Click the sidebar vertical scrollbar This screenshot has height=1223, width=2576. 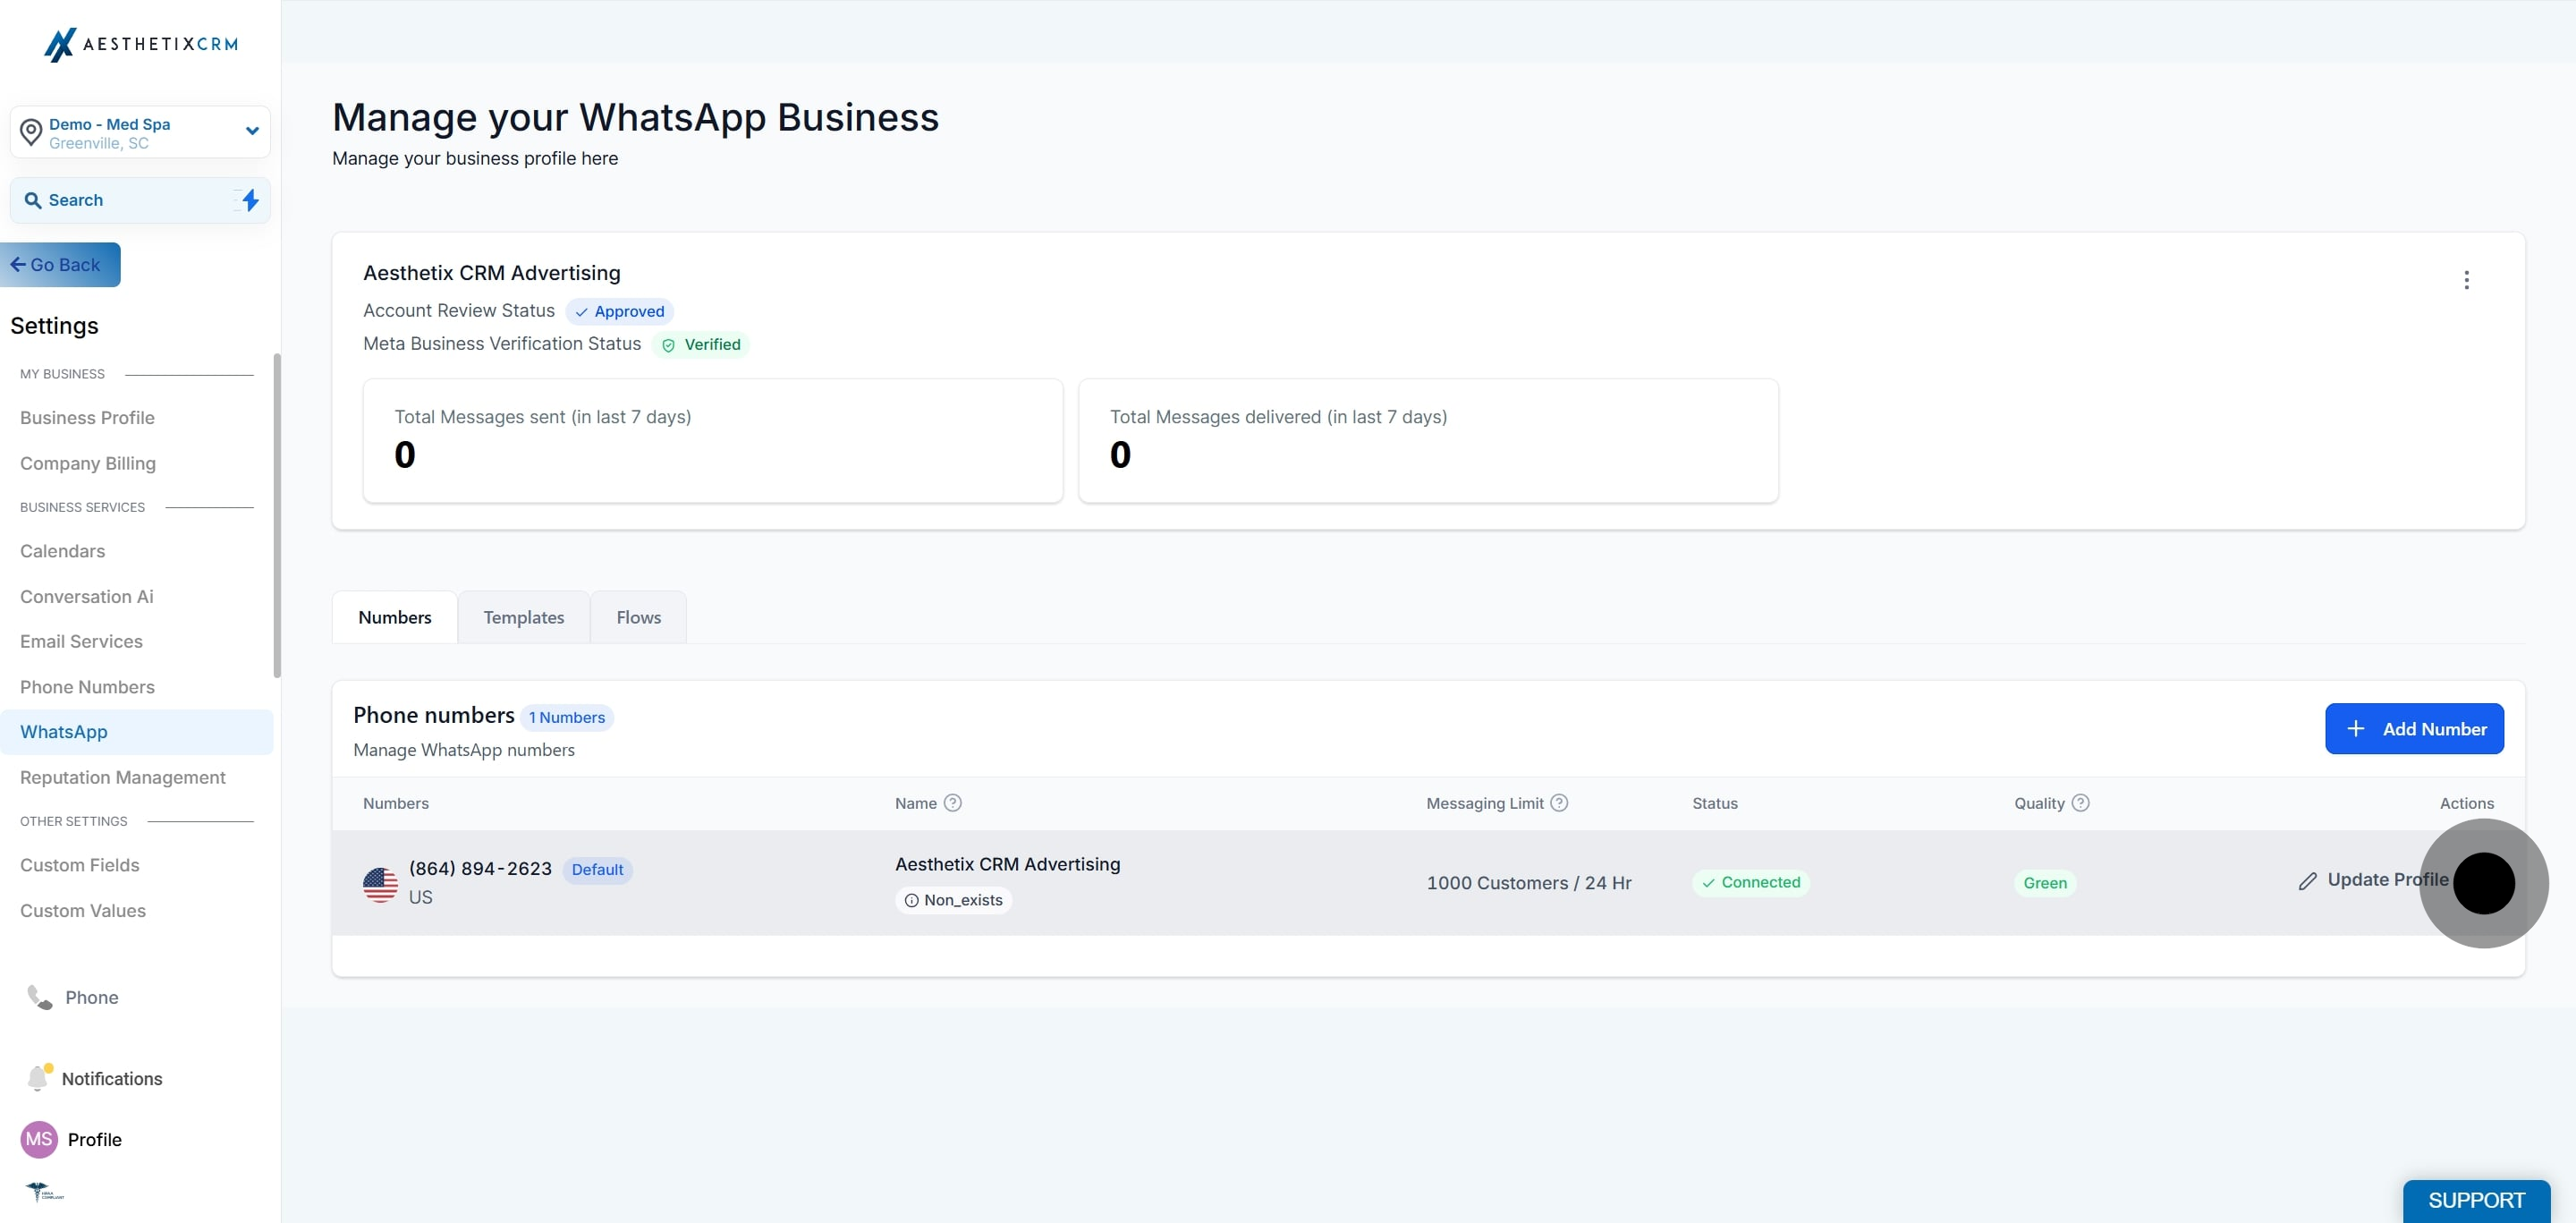pos(276,515)
